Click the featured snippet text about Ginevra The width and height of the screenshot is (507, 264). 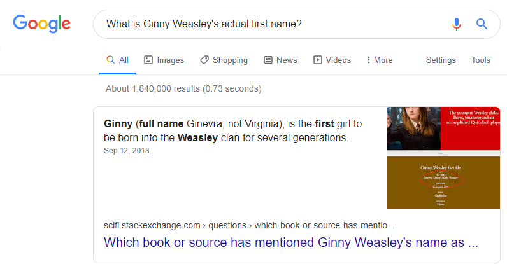click(233, 130)
